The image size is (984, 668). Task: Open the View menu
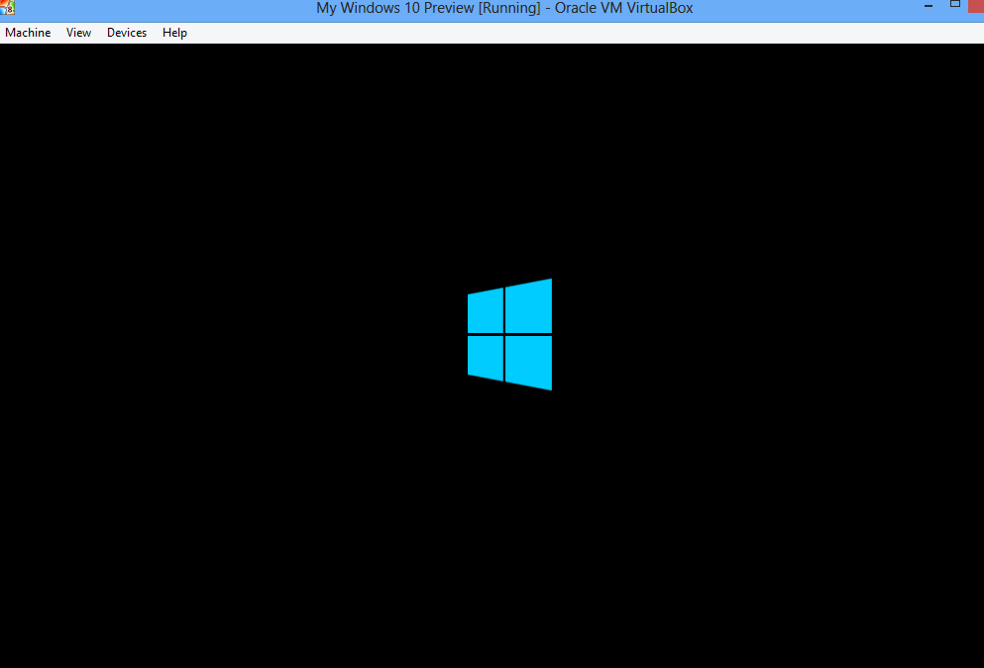click(78, 33)
